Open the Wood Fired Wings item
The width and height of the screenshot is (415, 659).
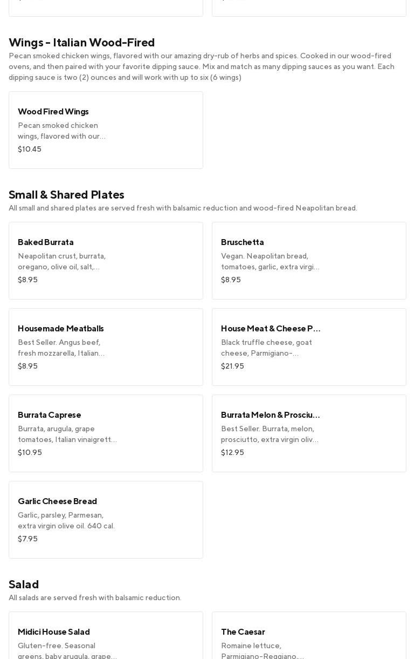tap(106, 130)
